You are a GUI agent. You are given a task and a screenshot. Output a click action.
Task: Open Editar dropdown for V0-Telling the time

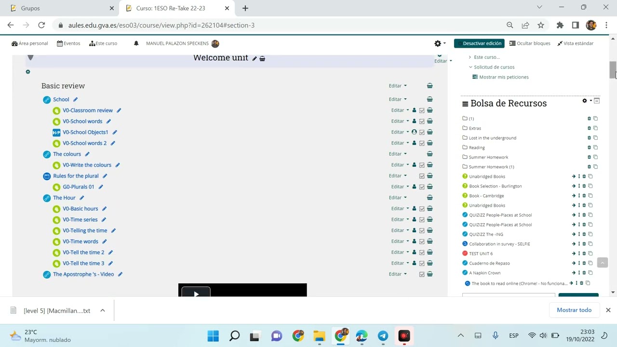(400, 230)
